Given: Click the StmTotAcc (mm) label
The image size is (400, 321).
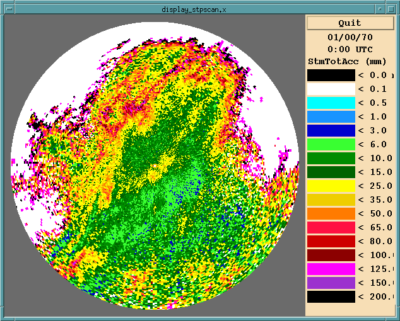Looking at the screenshot, I should [347, 62].
